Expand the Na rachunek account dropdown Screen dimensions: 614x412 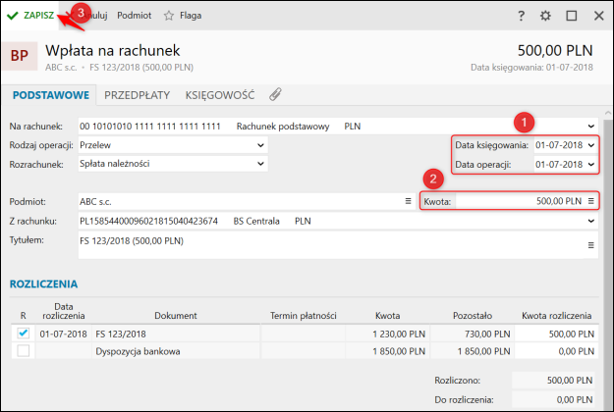click(591, 126)
